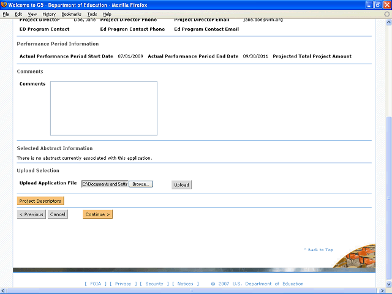Open the View menu

[32, 14]
